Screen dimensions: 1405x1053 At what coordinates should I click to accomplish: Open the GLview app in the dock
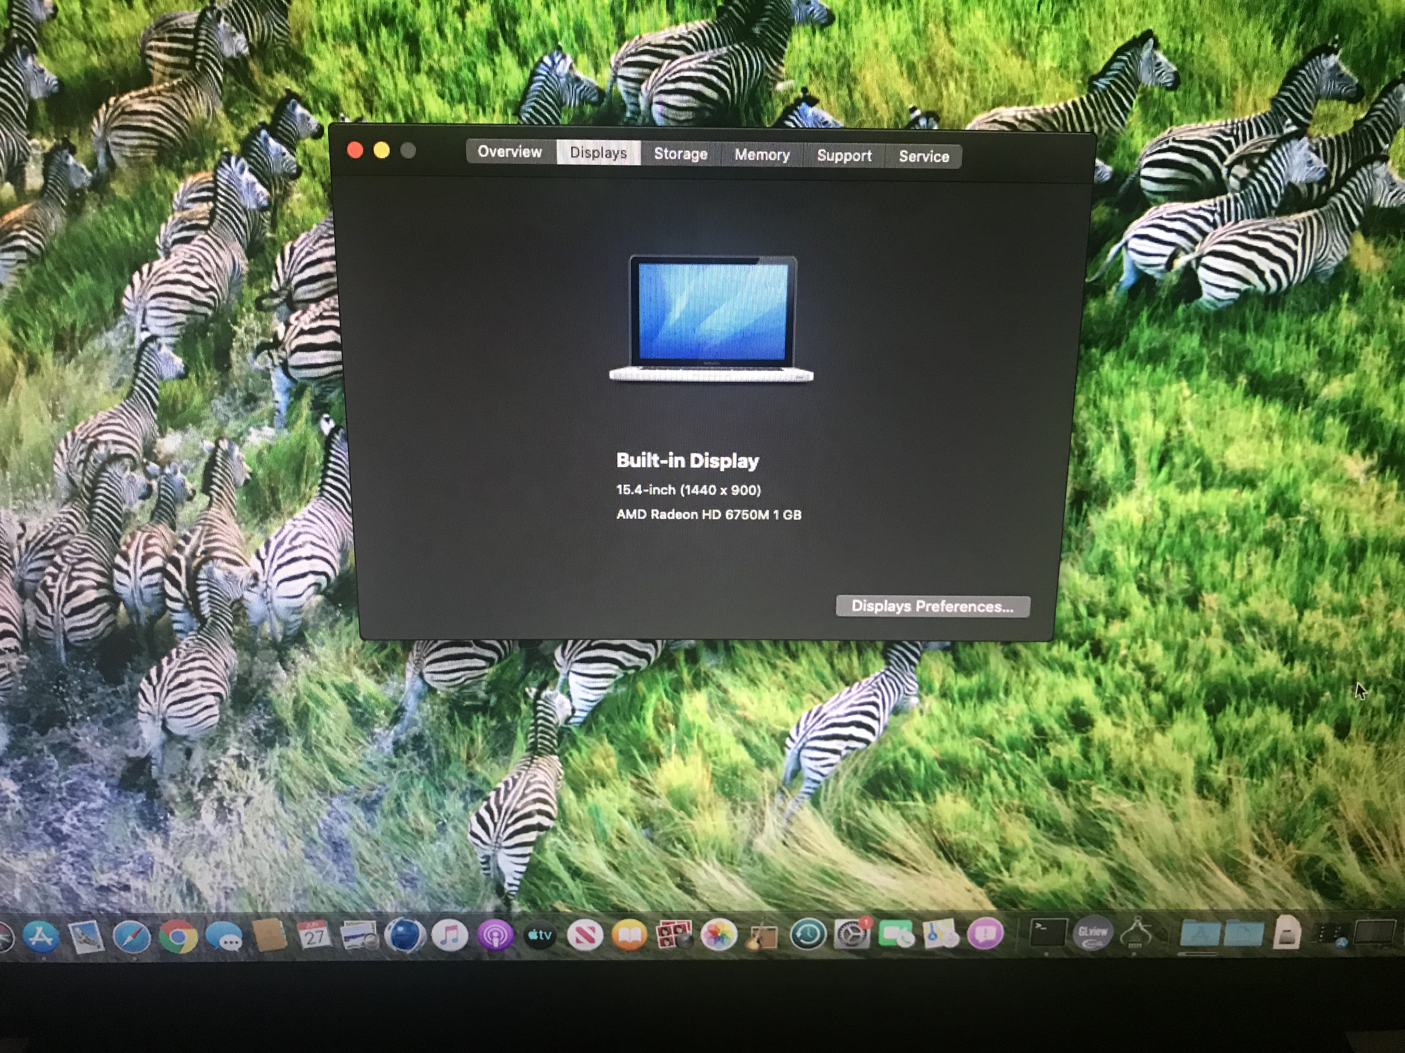pyautogui.click(x=1092, y=933)
